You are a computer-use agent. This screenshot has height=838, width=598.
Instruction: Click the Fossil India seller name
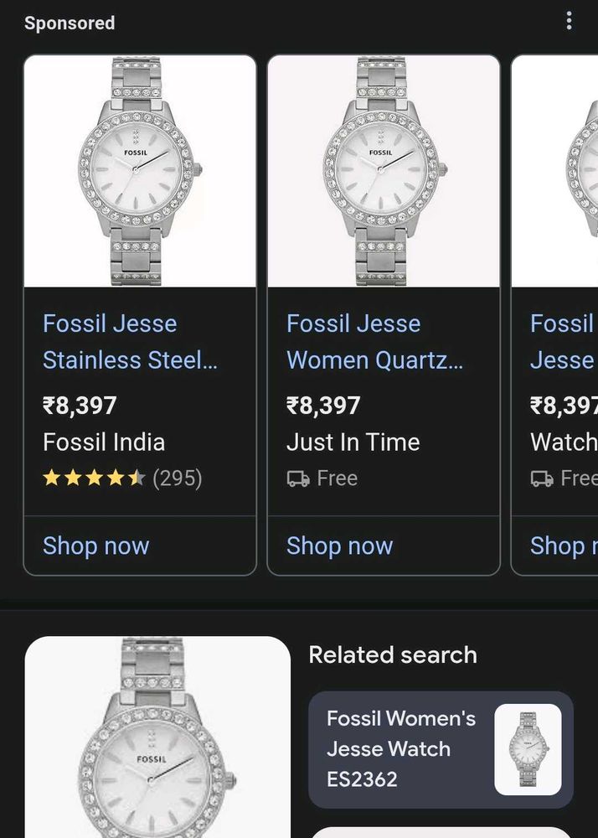click(x=104, y=442)
